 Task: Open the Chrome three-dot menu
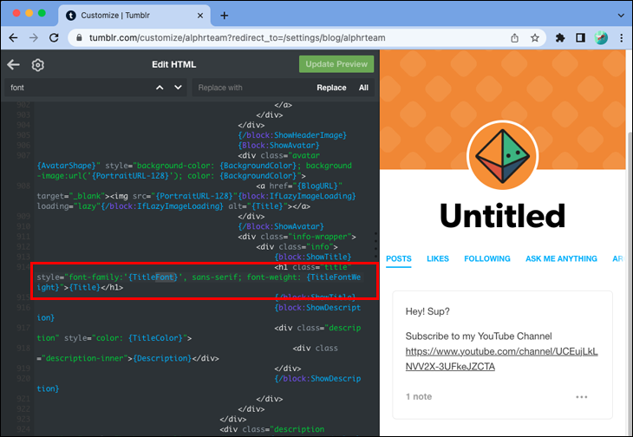click(x=621, y=38)
